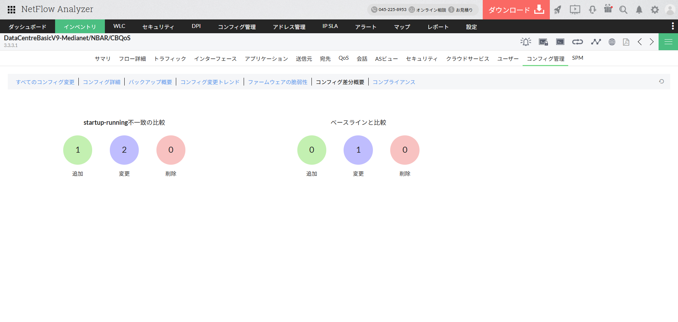The image size is (678, 322).
Task: Open the globe icon in device toolbar
Action: coord(612,42)
